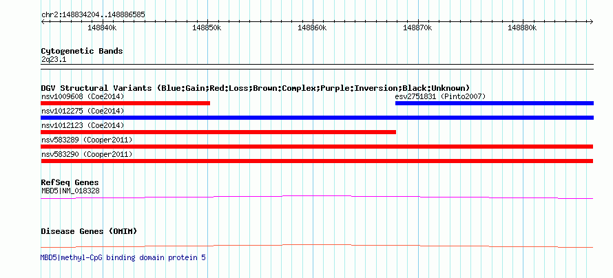The width and height of the screenshot is (613, 278).
Task: Open variant label nsv583290 (Cooper2011)
Action: 87,155
